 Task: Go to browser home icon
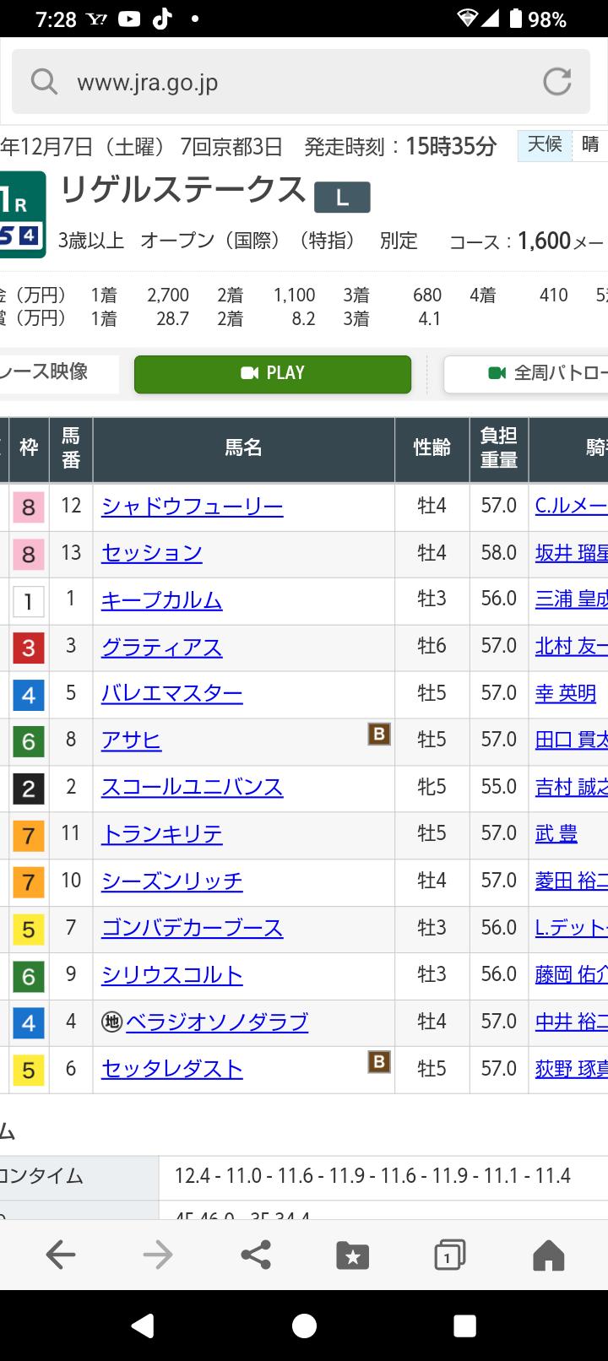point(548,1255)
